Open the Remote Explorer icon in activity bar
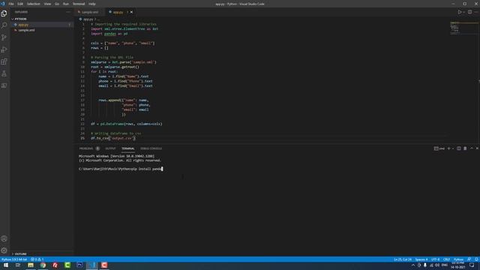 pyautogui.click(x=4, y=85)
